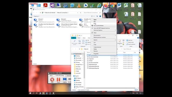This screenshot has width=172, height=97.
Task: Click Select all in Explorer ribbon
Action: click(130, 40)
